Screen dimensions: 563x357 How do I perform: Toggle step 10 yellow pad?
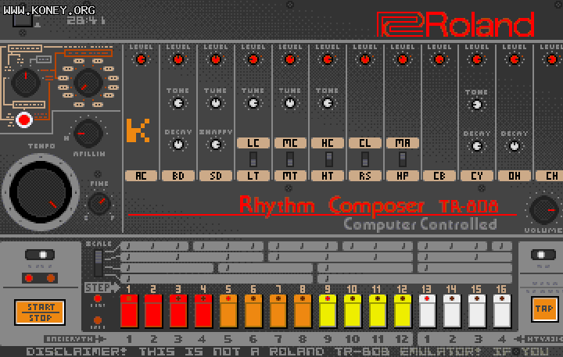click(x=352, y=311)
